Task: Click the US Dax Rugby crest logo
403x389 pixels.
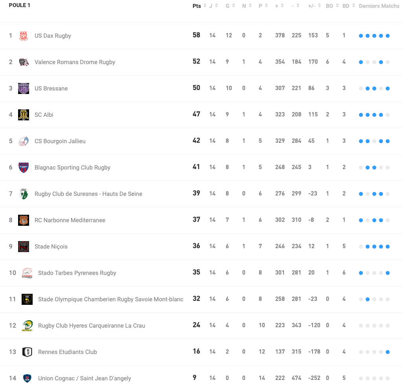Action: tap(24, 35)
